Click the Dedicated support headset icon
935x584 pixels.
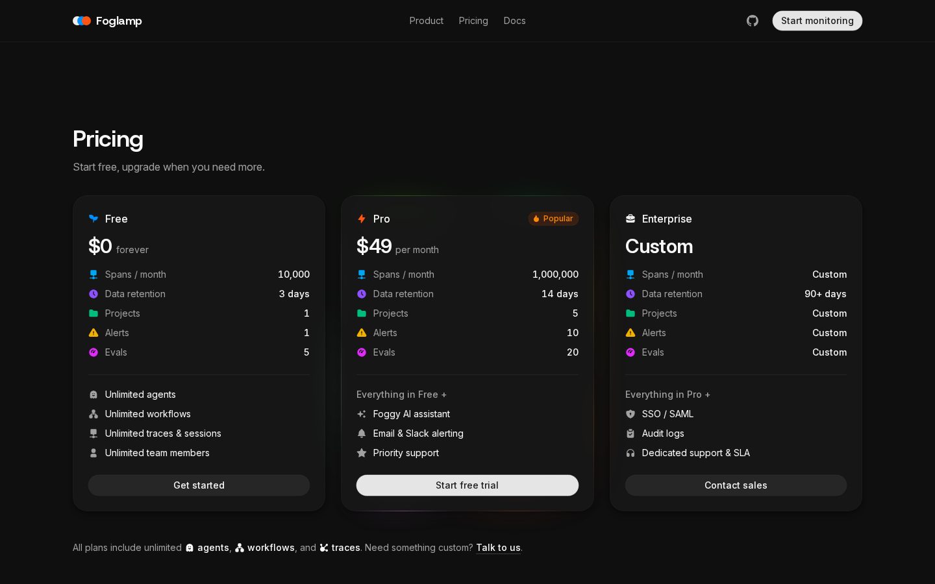(x=630, y=453)
